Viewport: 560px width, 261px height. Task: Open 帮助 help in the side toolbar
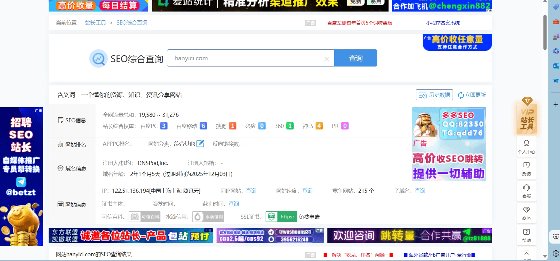tap(527, 235)
